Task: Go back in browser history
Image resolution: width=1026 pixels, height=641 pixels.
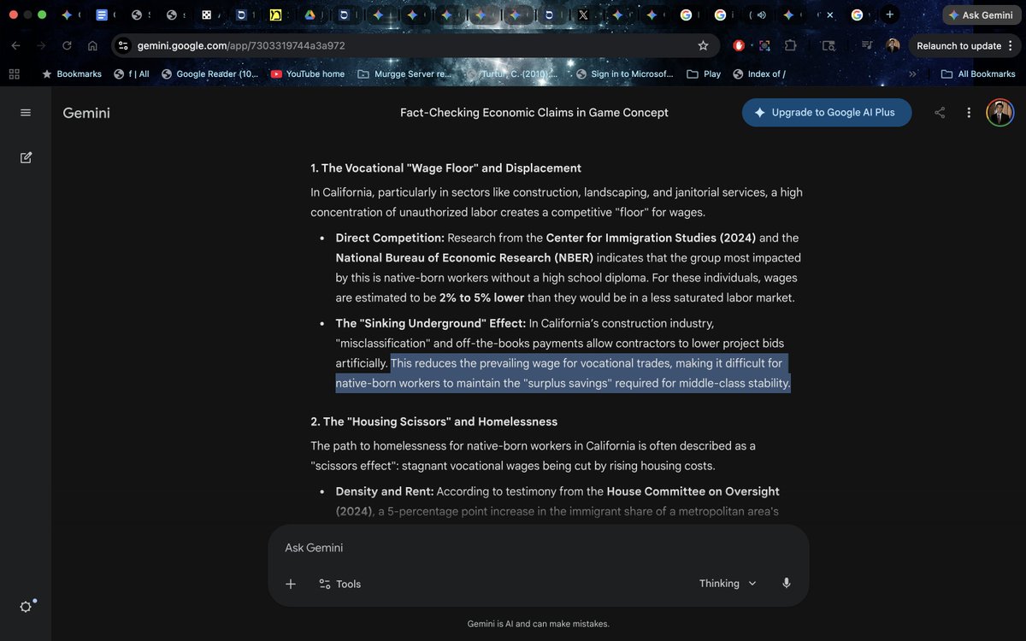Action: tap(17, 45)
